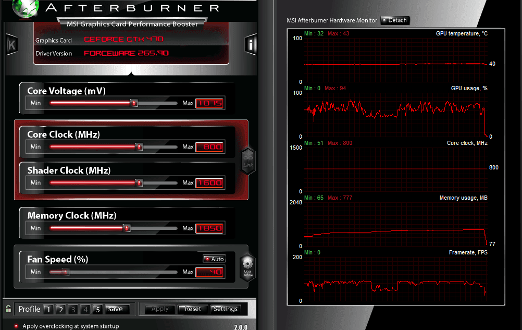Click the Core Clock slider handle
Viewport: 522px width, 330px height.
click(x=139, y=147)
